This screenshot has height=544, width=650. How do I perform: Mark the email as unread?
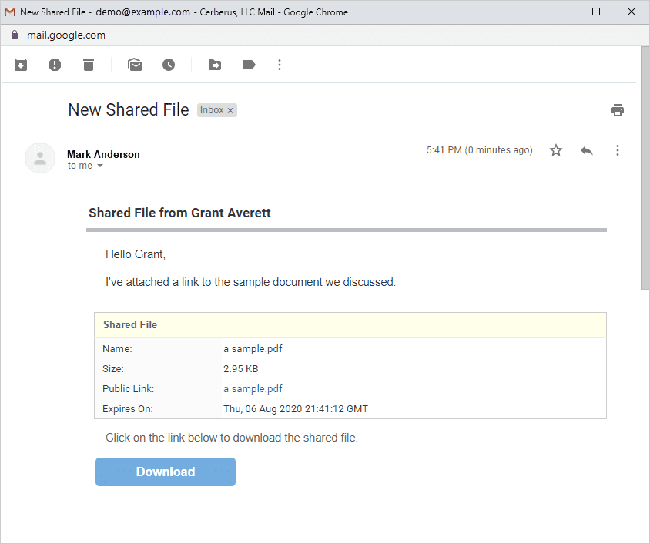135,65
